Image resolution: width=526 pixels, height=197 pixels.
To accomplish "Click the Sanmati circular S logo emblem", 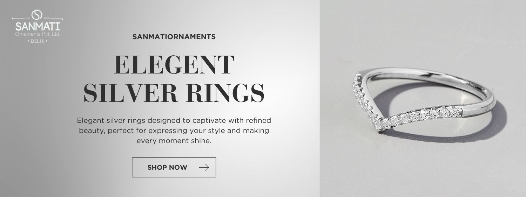I will click(37, 15).
